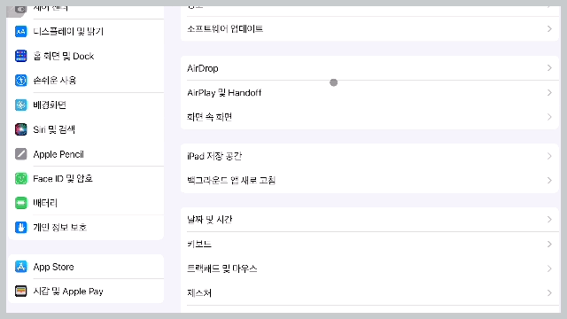
Task: Tap chevron beside AirPlay 및 Handoff
Action: point(549,92)
